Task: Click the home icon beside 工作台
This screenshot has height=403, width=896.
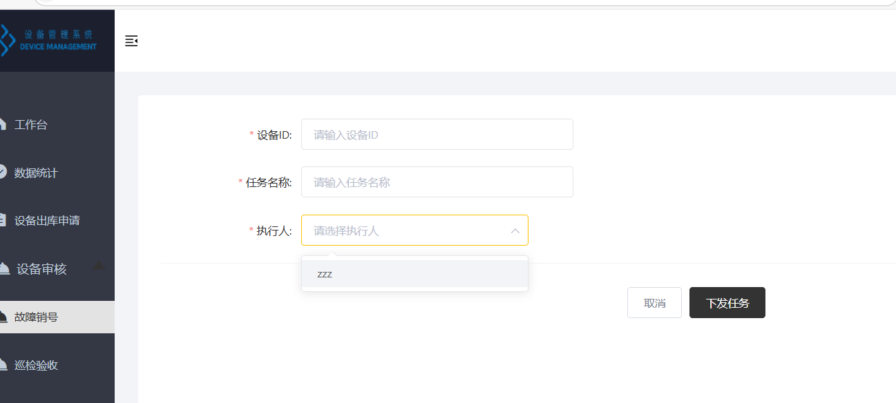Action: tap(3, 125)
